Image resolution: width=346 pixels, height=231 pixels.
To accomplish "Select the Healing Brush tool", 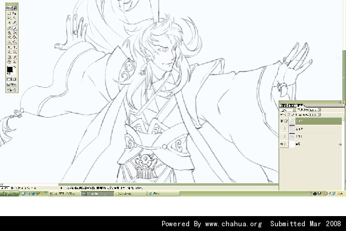I will coord(10,28).
